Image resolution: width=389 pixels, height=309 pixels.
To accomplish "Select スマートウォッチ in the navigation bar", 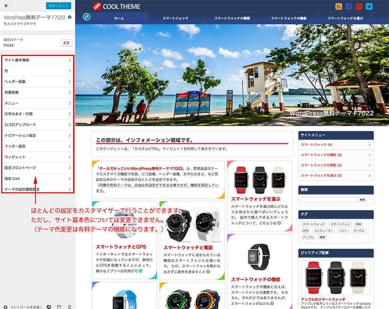I will 176,18.
